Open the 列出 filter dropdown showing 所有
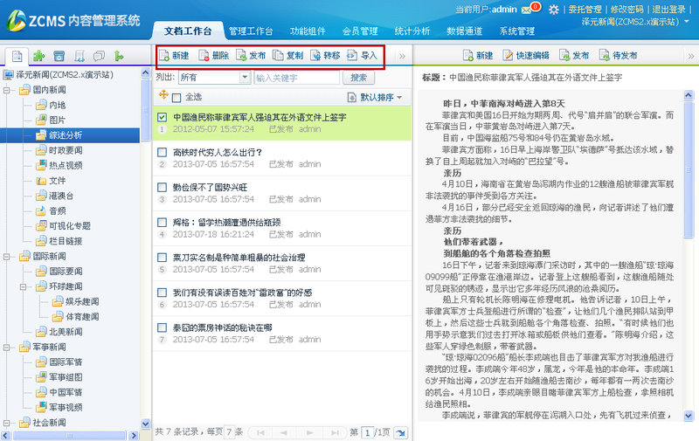The width and height of the screenshot is (699, 441). [213, 78]
